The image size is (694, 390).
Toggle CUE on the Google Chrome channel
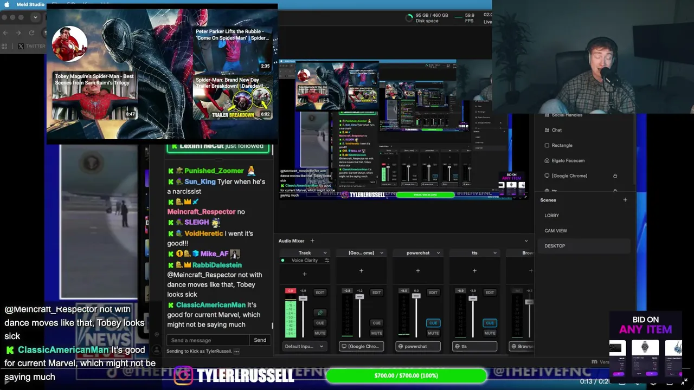[377, 323]
